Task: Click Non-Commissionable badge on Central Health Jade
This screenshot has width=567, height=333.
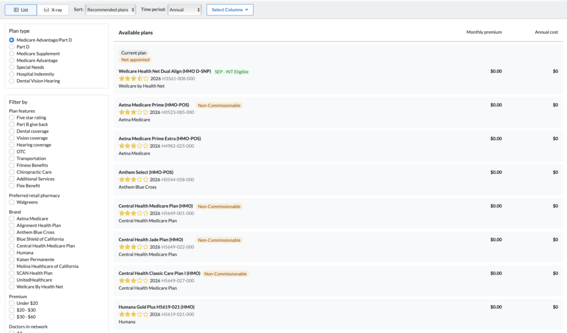Action: coord(219,240)
